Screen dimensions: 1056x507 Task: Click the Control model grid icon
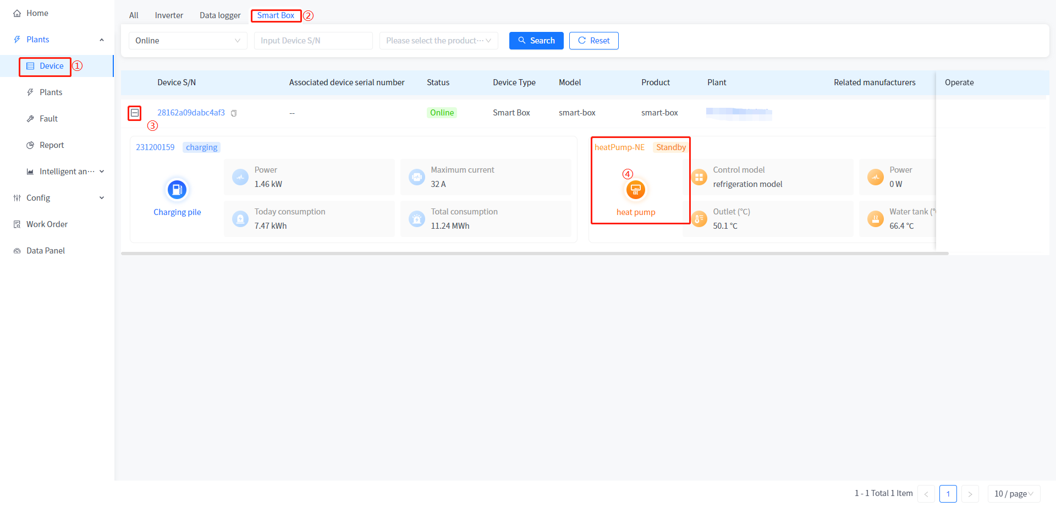[x=699, y=177]
